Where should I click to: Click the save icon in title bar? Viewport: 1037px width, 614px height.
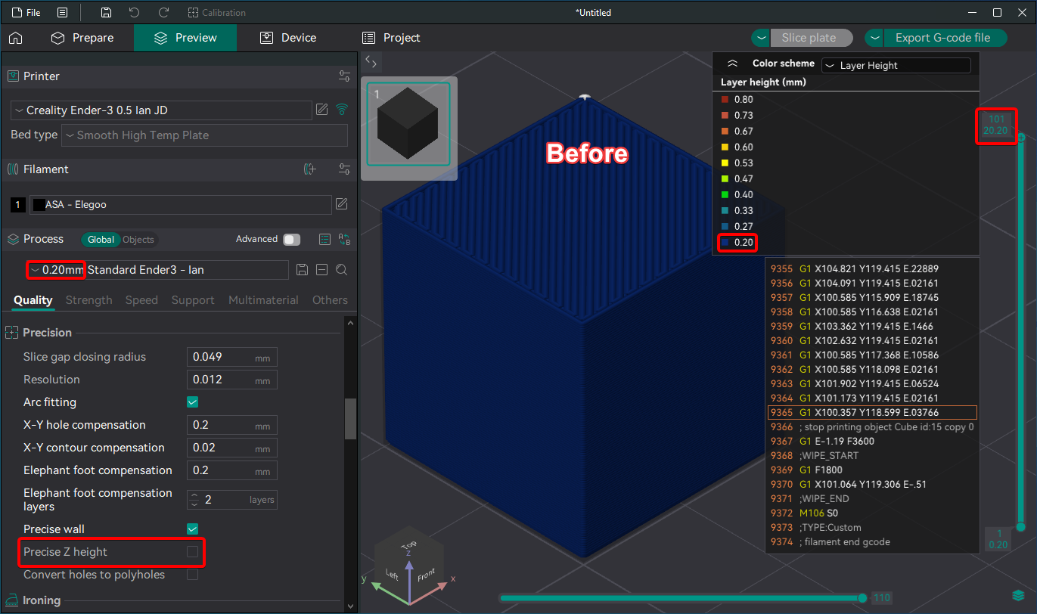click(107, 13)
